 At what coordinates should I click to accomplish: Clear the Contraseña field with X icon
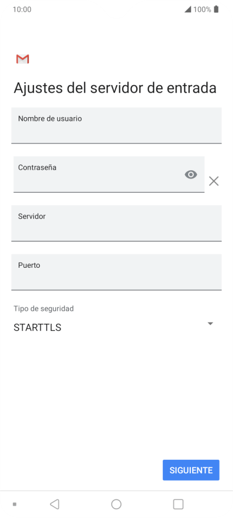coord(214,181)
